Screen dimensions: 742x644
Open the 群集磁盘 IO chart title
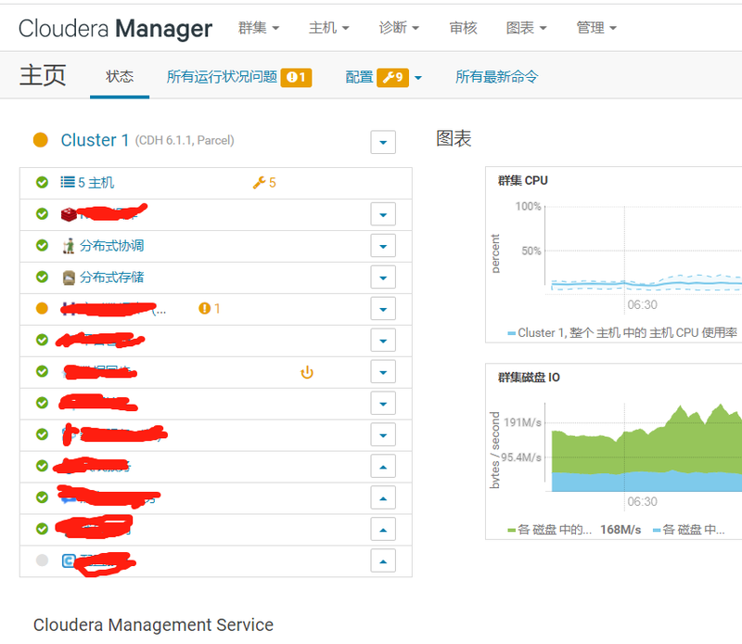click(529, 378)
